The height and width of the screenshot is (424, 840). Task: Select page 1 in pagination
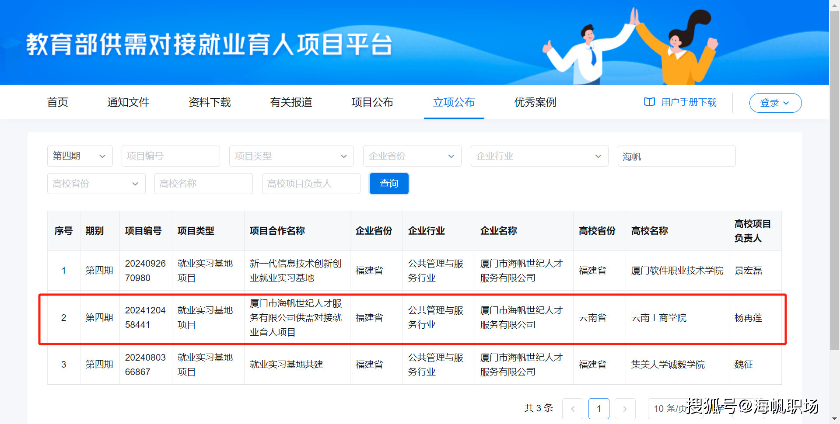pyautogui.click(x=599, y=409)
